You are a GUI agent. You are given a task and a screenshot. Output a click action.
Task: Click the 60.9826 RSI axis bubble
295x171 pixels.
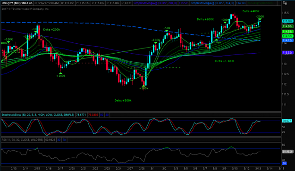click(x=287, y=152)
